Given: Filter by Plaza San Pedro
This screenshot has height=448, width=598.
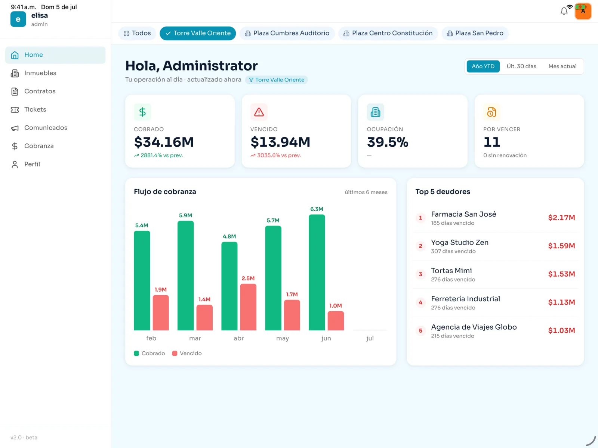Looking at the screenshot, I should coord(475,33).
